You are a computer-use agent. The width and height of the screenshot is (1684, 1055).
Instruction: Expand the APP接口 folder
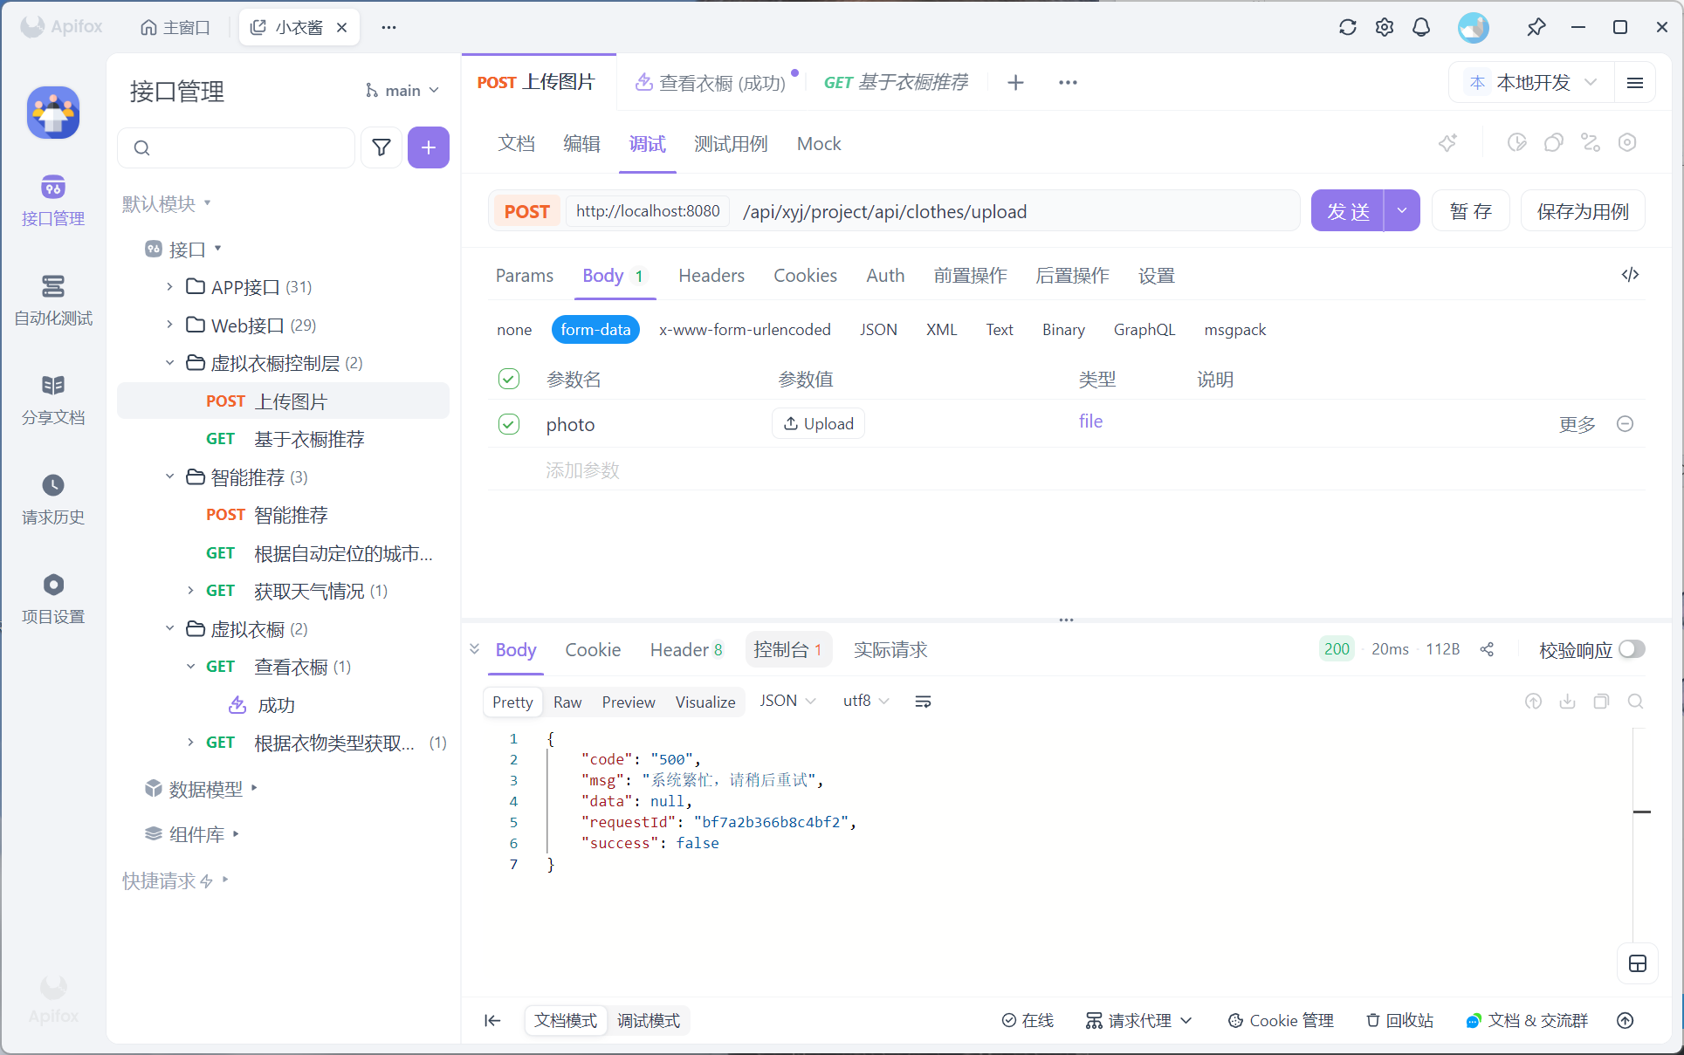tap(170, 287)
